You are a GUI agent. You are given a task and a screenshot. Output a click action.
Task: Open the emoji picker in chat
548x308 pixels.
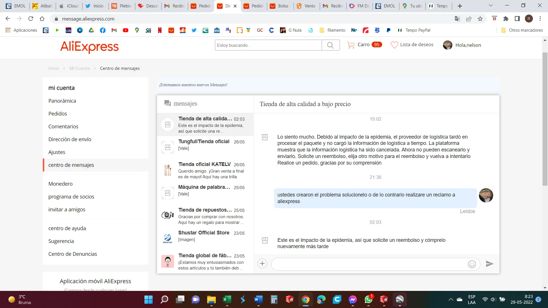[472, 264]
